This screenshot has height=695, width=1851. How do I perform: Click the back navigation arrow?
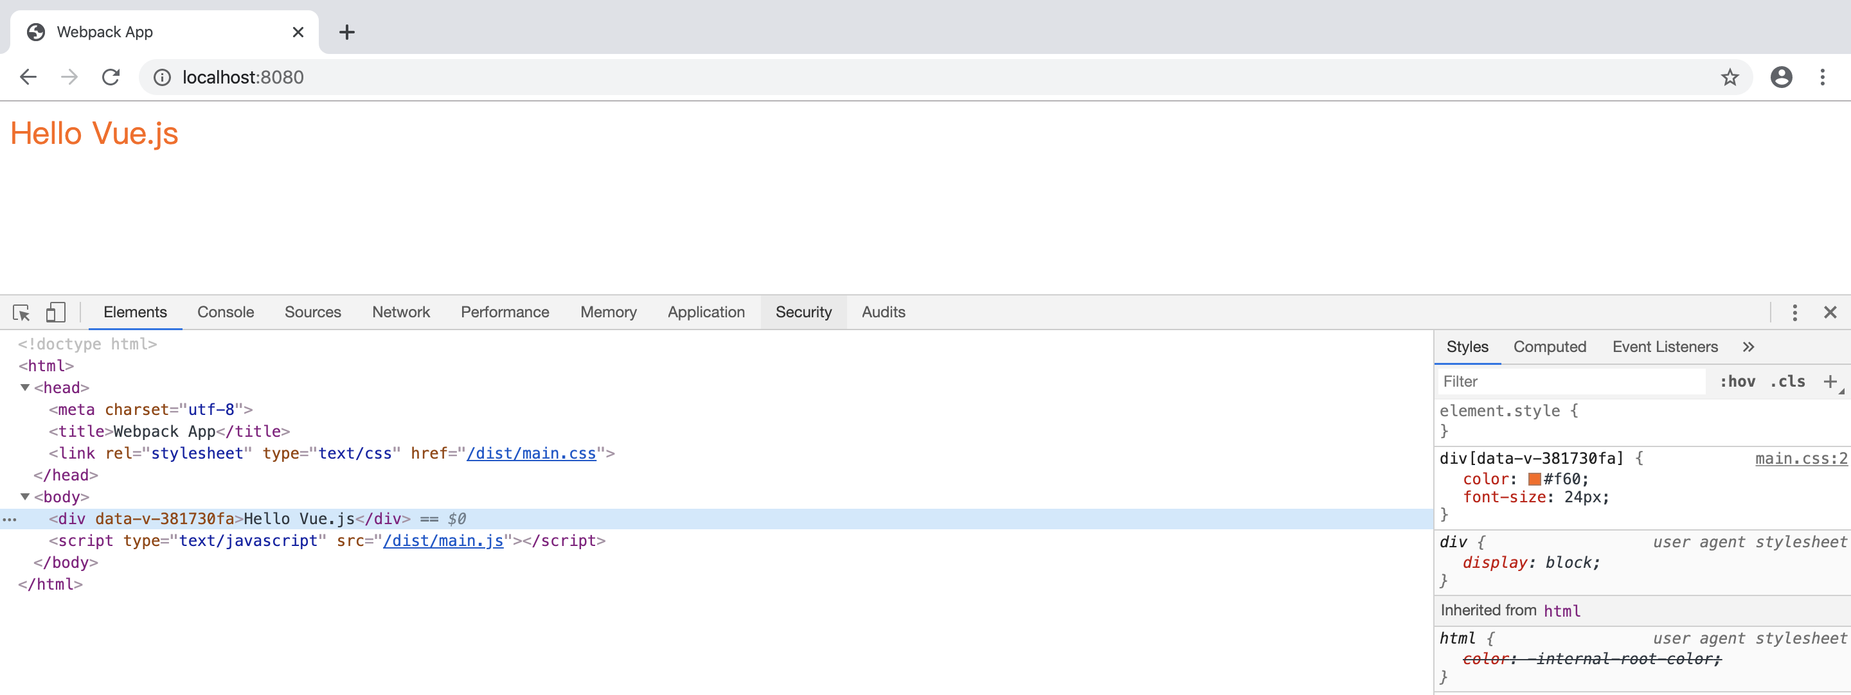coord(28,77)
